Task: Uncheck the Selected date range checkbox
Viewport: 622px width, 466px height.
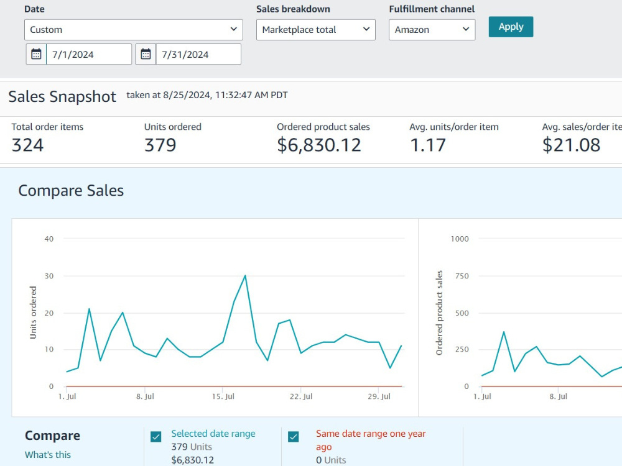Action: (156, 437)
